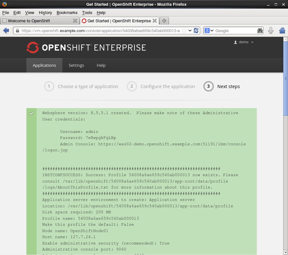Click the scrollbar up arrow
288x255 pixels.
pyautogui.click(x=285, y=39)
